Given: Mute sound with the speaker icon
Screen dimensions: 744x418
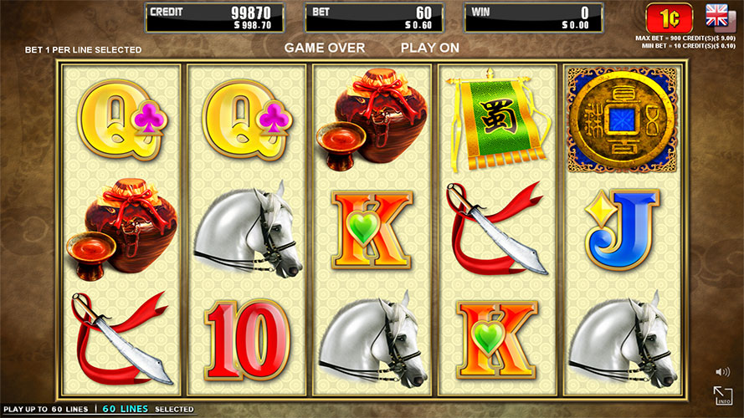Looking at the screenshot, I should (722, 372).
